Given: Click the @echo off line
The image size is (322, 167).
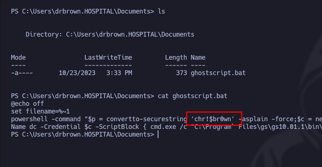Looking at the screenshot, I should pos(28,104).
